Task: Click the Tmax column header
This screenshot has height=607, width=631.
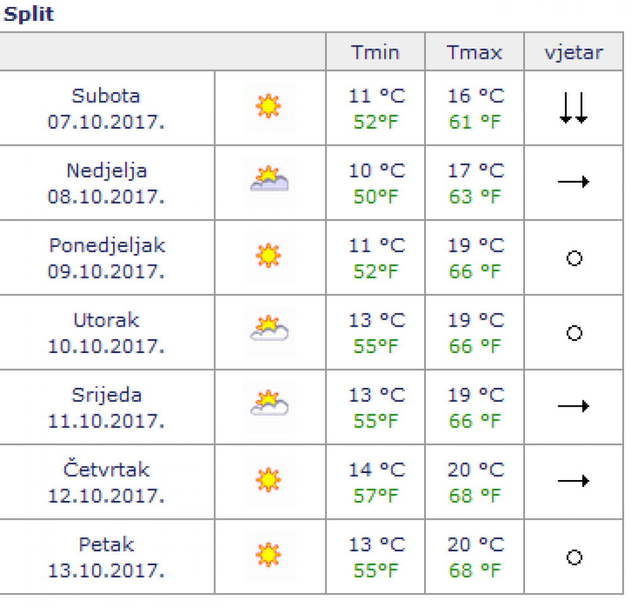Action: (475, 52)
